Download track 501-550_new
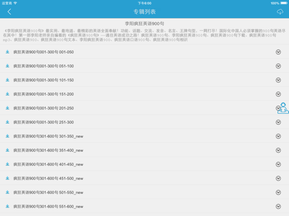The width and height of the screenshot is (289, 216). point(7,193)
